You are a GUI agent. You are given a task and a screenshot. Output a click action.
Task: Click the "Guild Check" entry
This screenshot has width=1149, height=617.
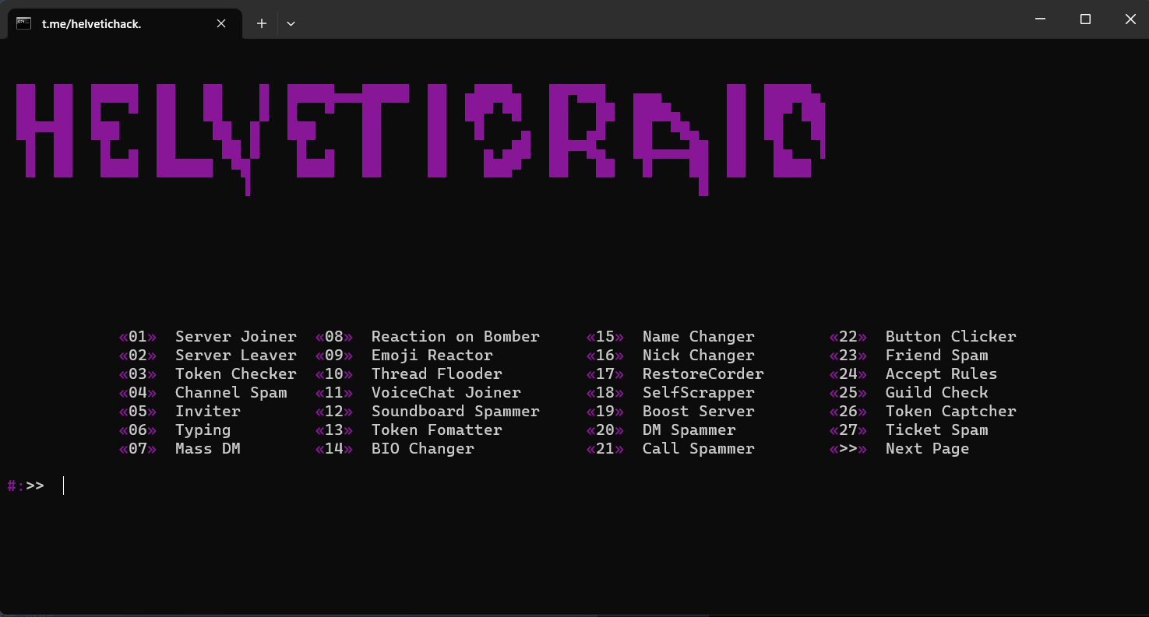click(x=937, y=393)
